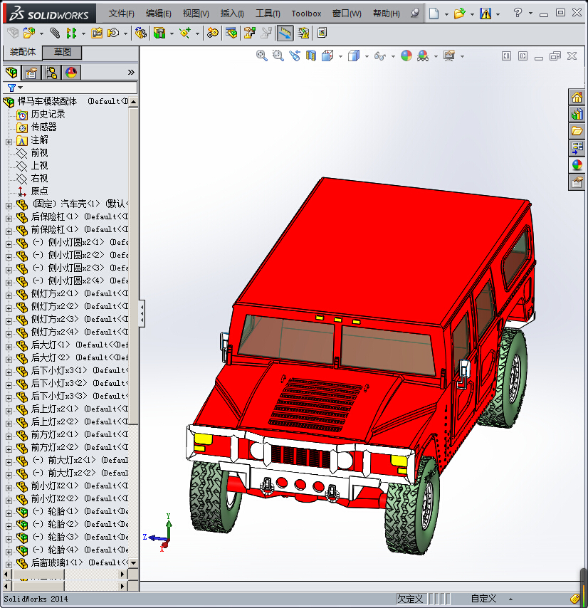Select the 原点 origin item
The image size is (588, 608).
[40, 192]
